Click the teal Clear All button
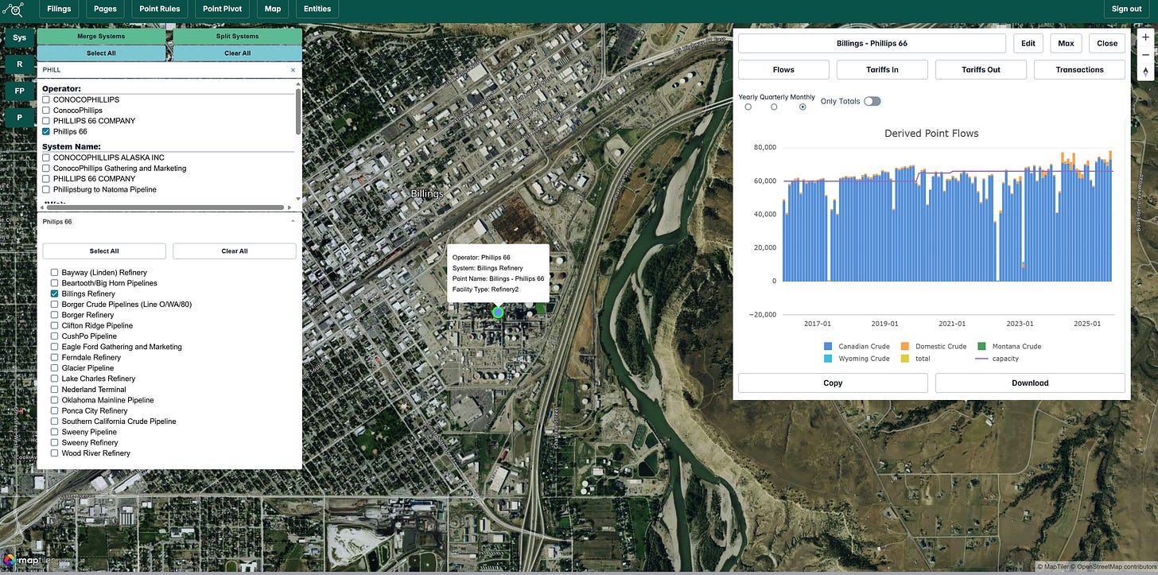Image resolution: width=1158 pixels, height=575 pixels. pyautogui.click(x=237, y=53)
